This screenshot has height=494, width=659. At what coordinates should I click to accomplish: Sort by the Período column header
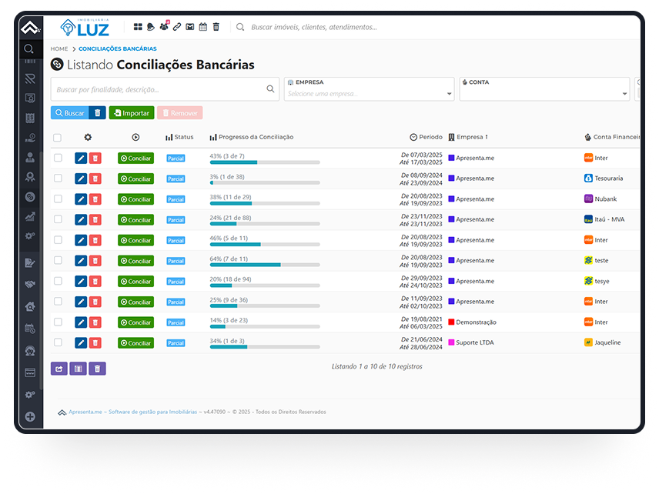pyautogui.click(x=426, y=137)
